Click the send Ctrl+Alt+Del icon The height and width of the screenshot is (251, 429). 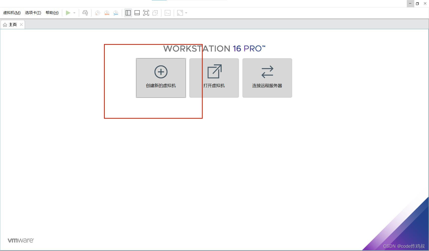click(85, 13)
